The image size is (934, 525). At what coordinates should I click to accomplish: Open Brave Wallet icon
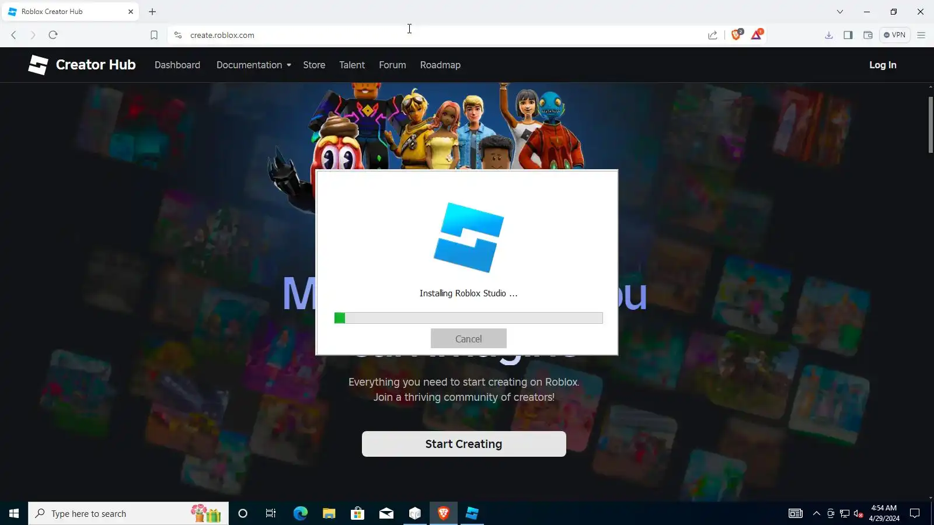pyautogui.click(x=868, y=35)
